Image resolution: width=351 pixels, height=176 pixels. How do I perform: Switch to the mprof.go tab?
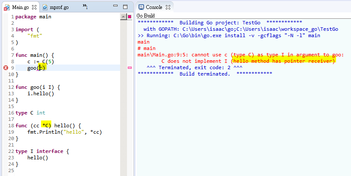pos(59,7)
